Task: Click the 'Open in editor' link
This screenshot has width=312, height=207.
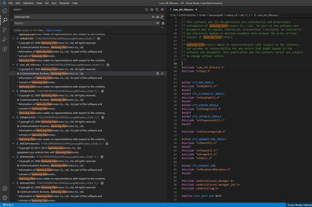Action: click(x=54, y=30)
